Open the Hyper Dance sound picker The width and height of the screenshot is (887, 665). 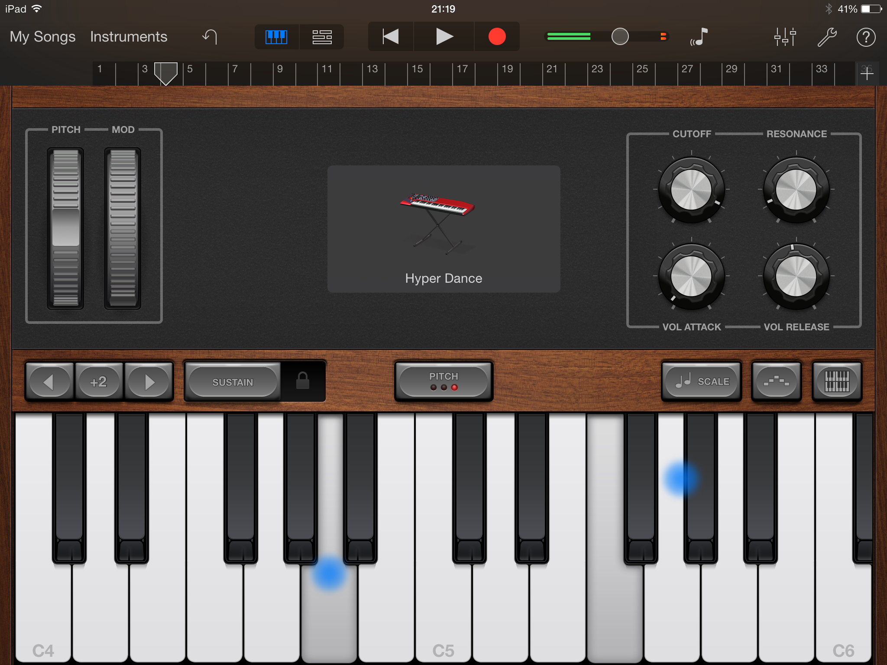point(443,229)
